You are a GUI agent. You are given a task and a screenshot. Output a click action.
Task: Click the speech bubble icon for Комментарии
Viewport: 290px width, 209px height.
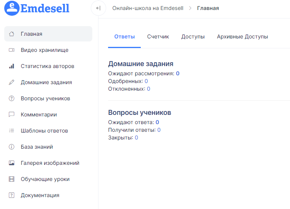[12, 114]
